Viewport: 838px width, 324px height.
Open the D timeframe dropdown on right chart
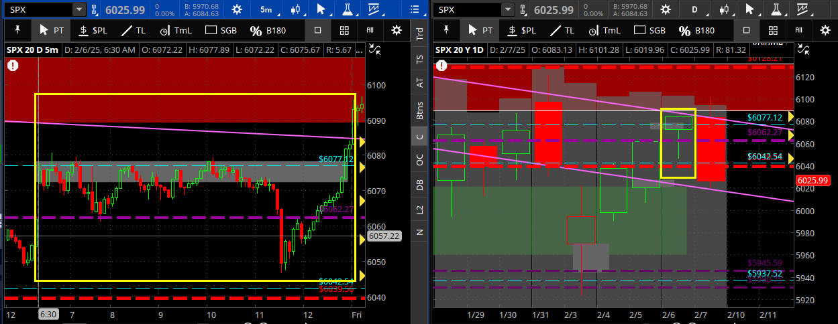point(694,10)
